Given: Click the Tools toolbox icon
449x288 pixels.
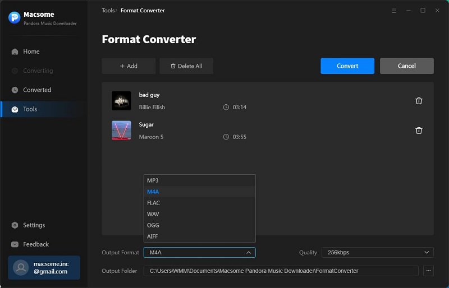Looking at the screenshot, I should pos(15,109).
